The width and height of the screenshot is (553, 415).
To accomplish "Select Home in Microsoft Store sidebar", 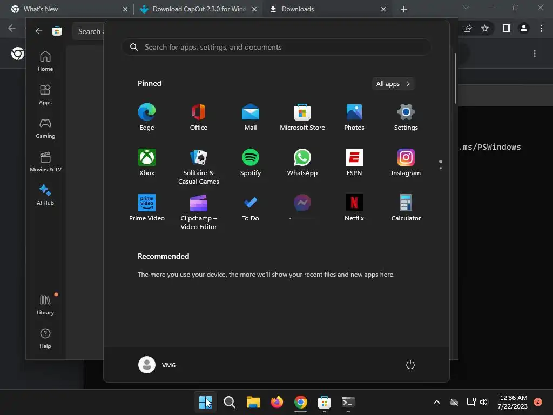I will (45, 61).
